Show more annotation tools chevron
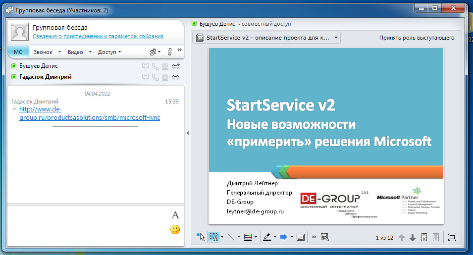This screenshot has width=473, height=255. coord(314,237)
